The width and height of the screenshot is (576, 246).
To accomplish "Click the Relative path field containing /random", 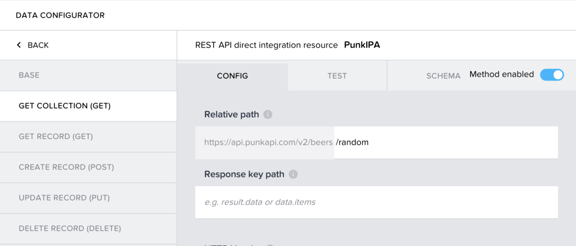I will tap(445, 142).
